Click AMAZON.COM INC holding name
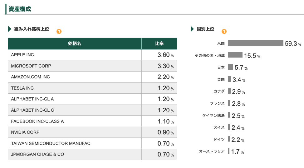This screenshot has height=168, width=304. coord(30,77)
